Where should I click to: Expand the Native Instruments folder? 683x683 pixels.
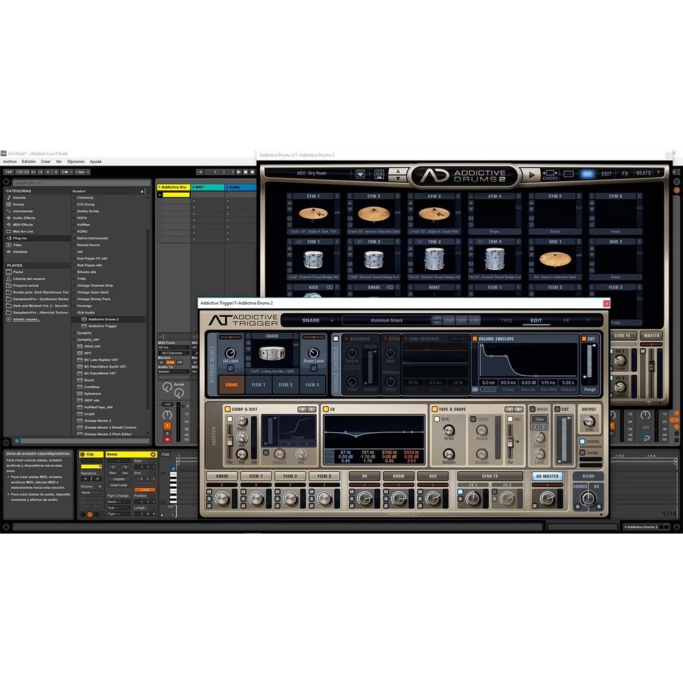(x=74, y=238)
